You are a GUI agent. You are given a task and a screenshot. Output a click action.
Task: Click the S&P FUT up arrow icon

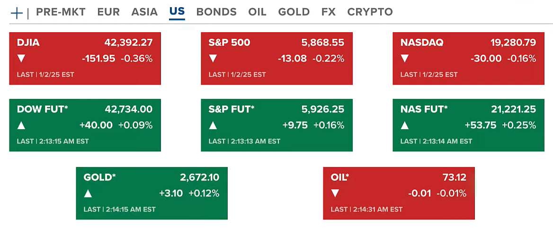(213, 125)
